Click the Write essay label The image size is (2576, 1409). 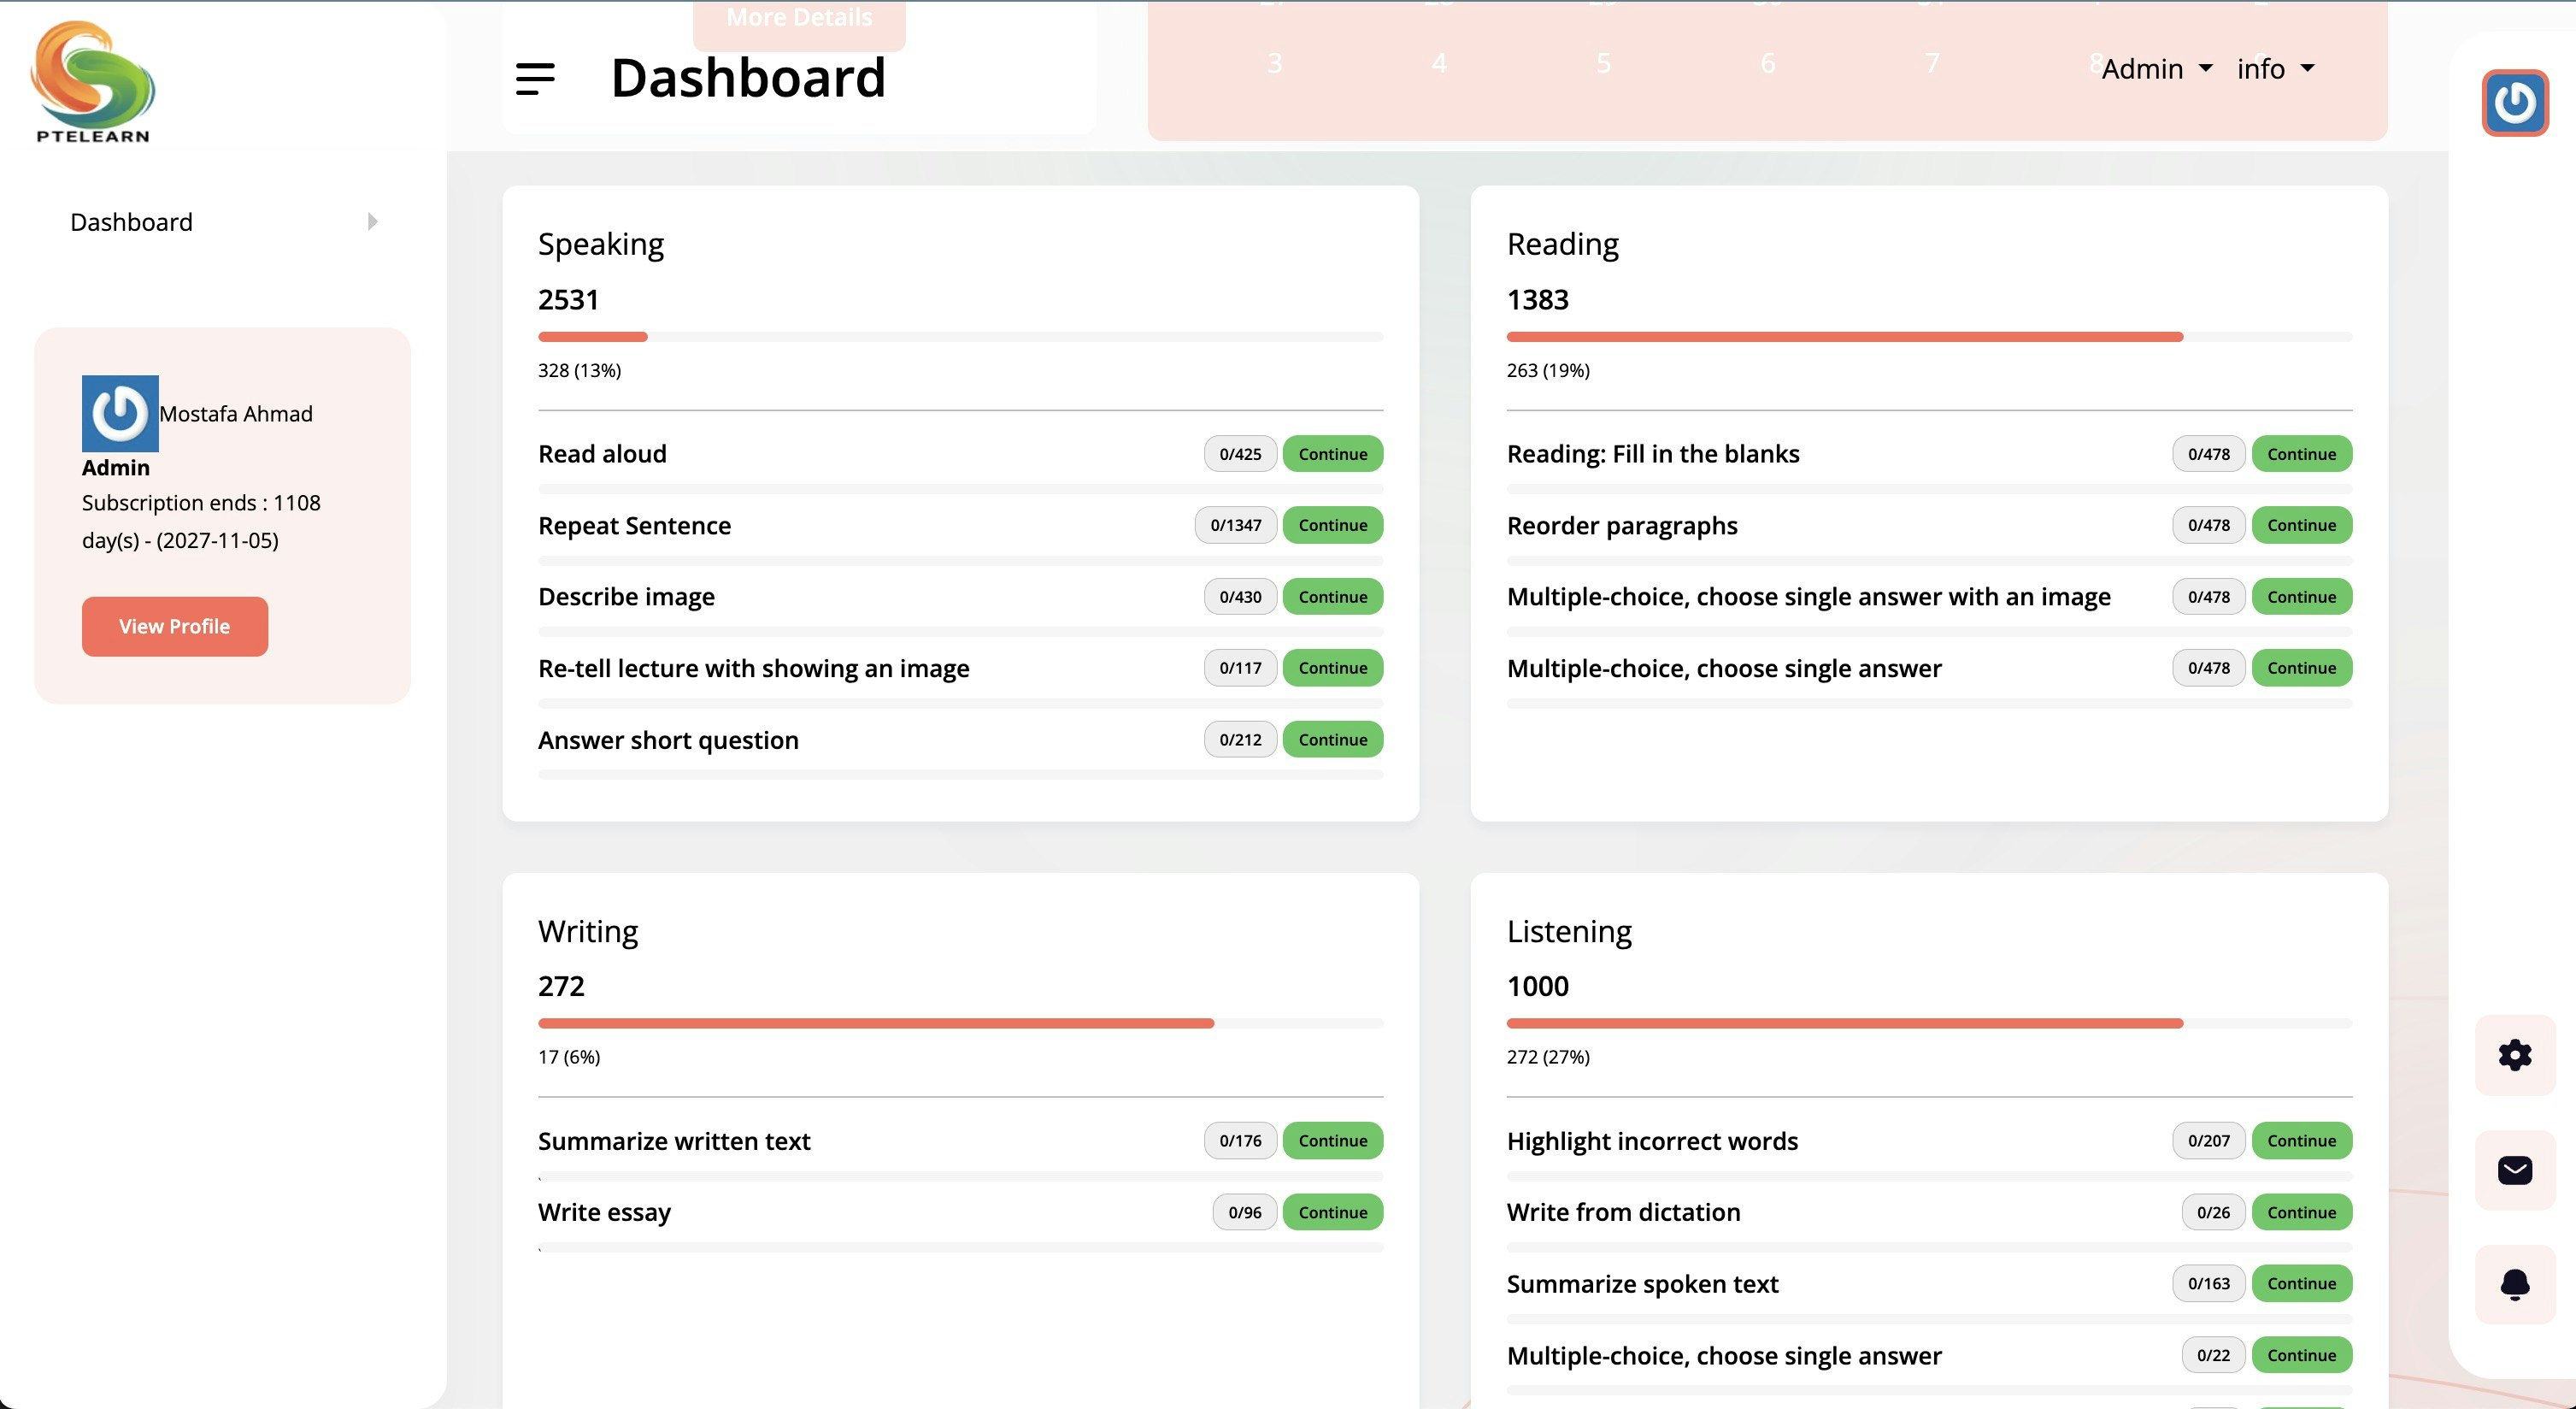pyautogui.click(x=604, y=1213)
